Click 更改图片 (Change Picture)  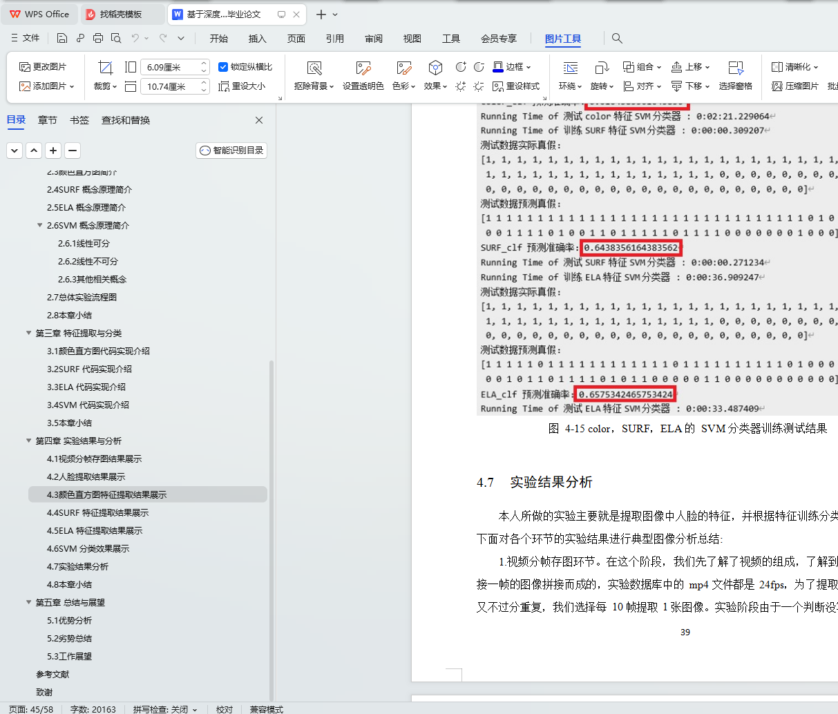43,67
